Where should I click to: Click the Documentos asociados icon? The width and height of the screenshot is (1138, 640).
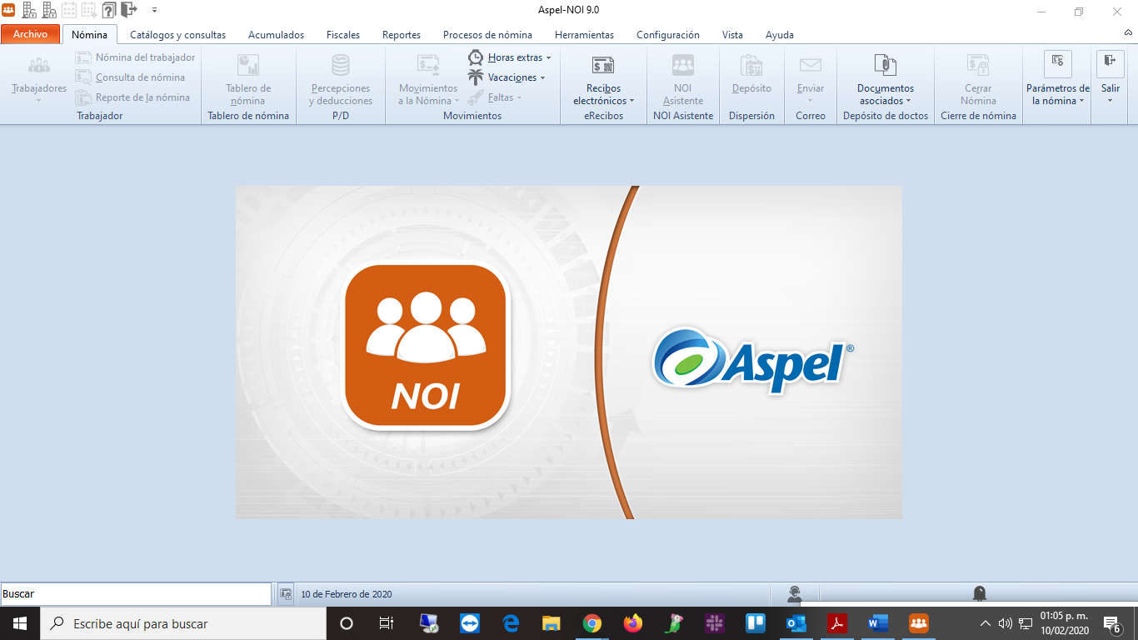tap(886, 66)
